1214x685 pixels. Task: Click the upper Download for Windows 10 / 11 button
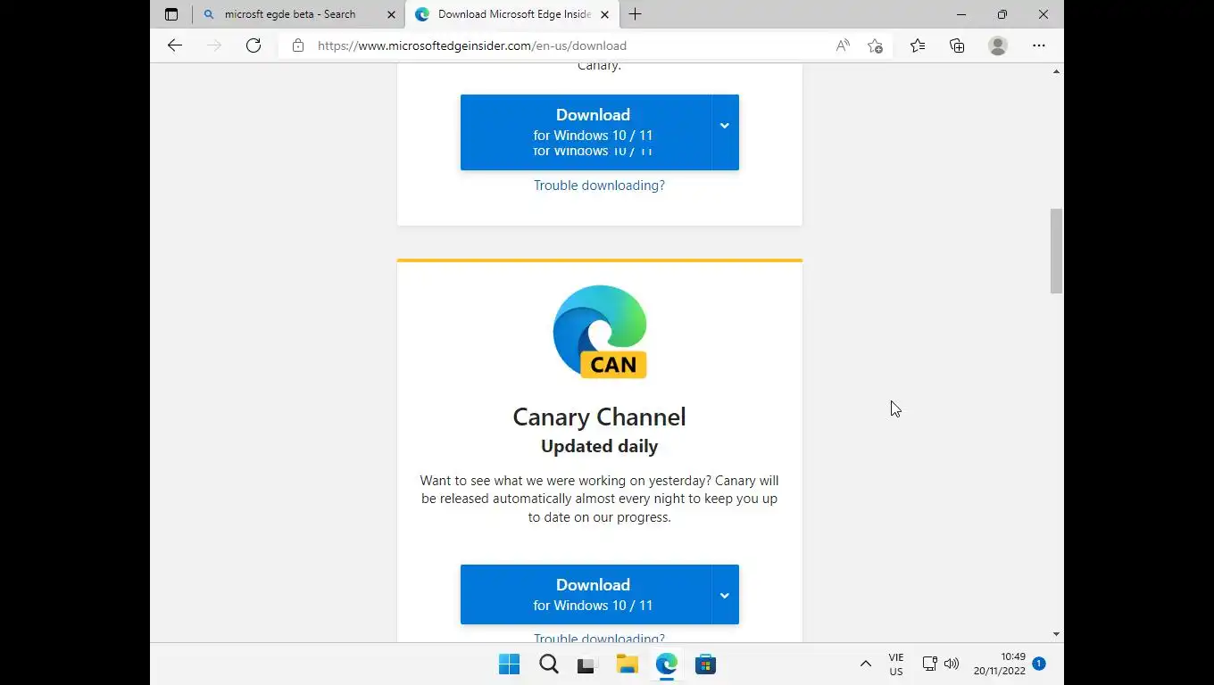tap(586, 132)
